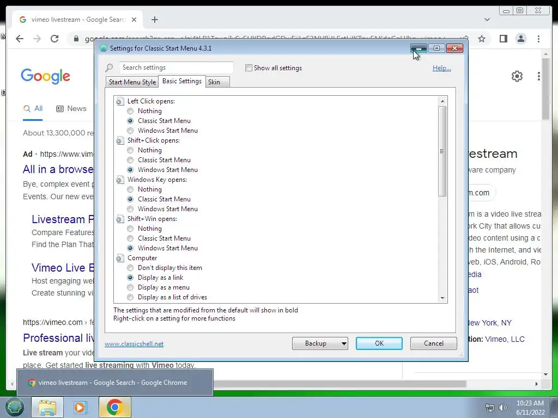Click the vimeo livestream taskbar preview

(x=115, y=383)
